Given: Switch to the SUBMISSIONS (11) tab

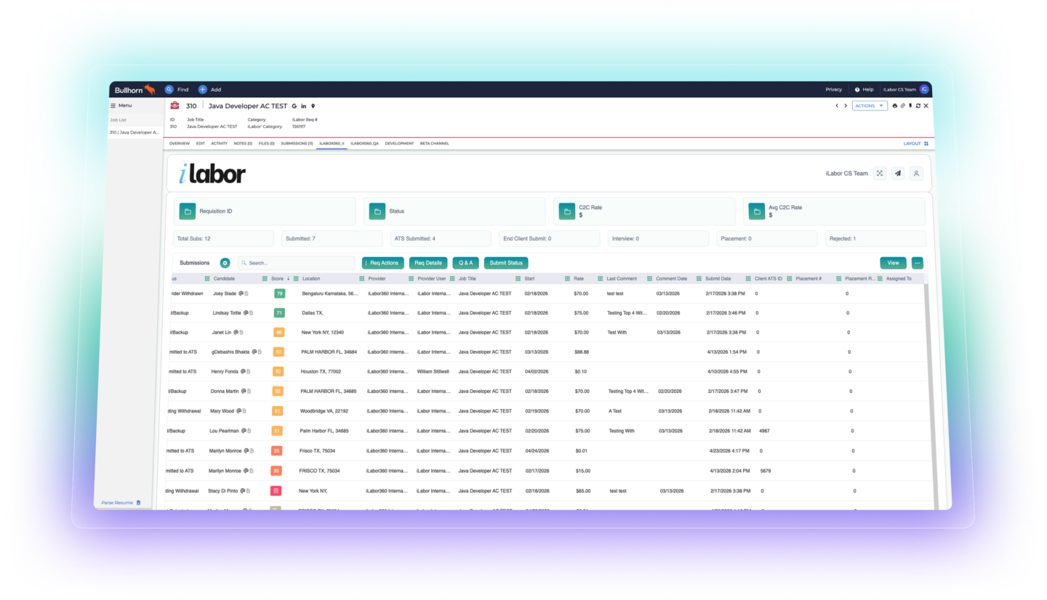Looking at the screenshot, I should click(x=297, y=144).
